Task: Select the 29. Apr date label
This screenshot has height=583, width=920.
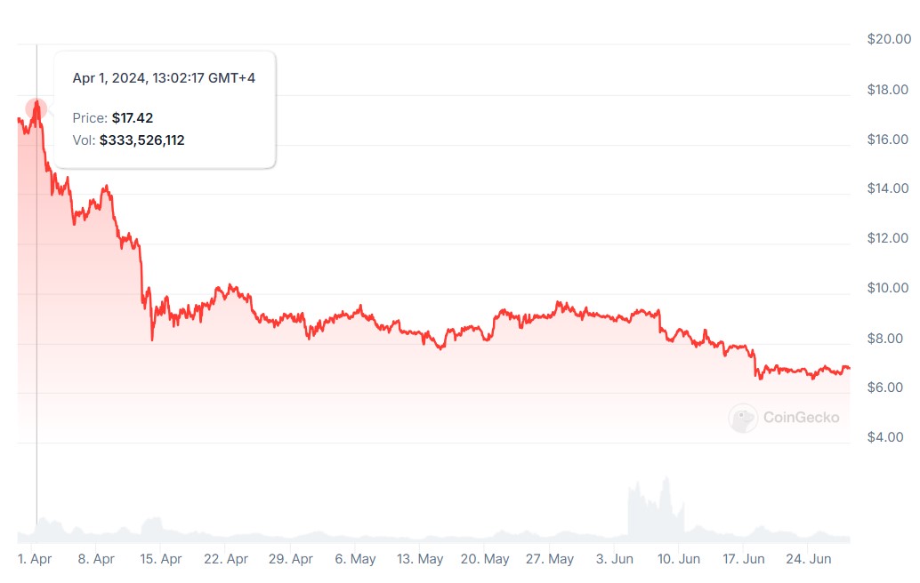Action: tap(291, 559)
